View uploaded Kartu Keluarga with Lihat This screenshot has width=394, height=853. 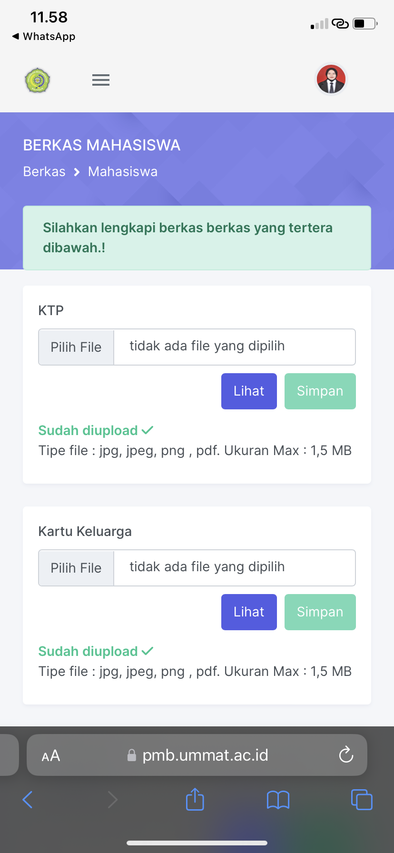249,612
